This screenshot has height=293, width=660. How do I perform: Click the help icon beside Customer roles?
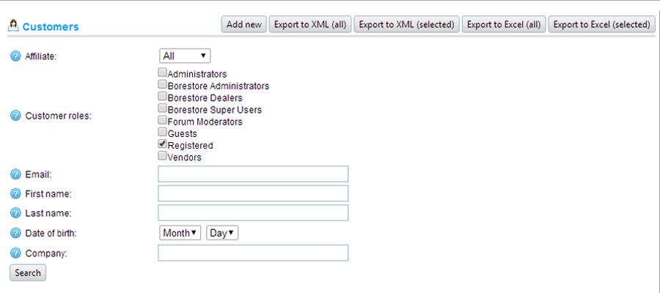[x=15, y=116]
